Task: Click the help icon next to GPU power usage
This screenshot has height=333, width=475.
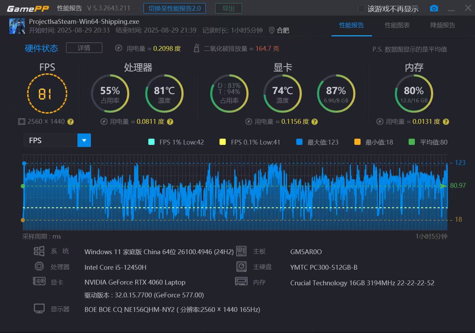Action: [315, 122]
